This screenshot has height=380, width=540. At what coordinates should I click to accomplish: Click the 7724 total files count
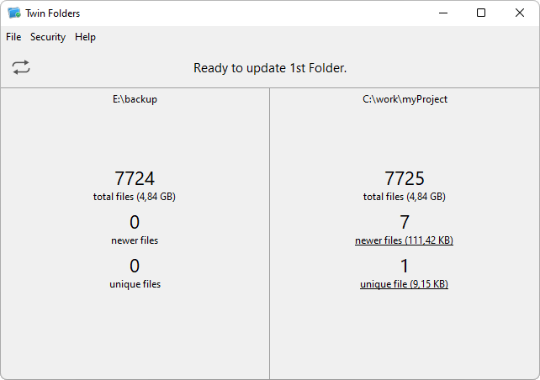click(135, 178)
